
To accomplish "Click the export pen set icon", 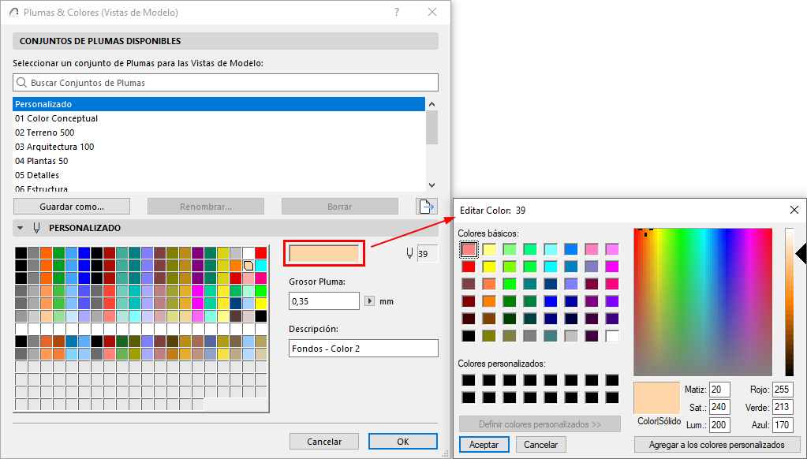I will point(426,206).
